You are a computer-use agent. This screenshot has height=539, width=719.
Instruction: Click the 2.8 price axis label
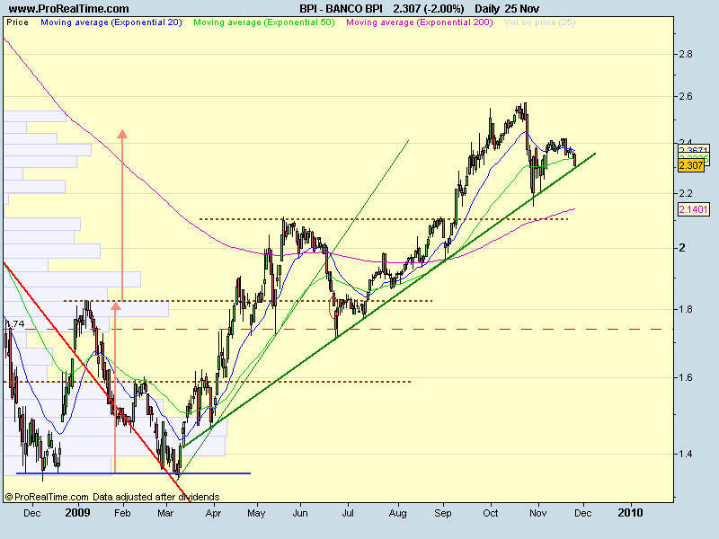click(x=686, y=54)
